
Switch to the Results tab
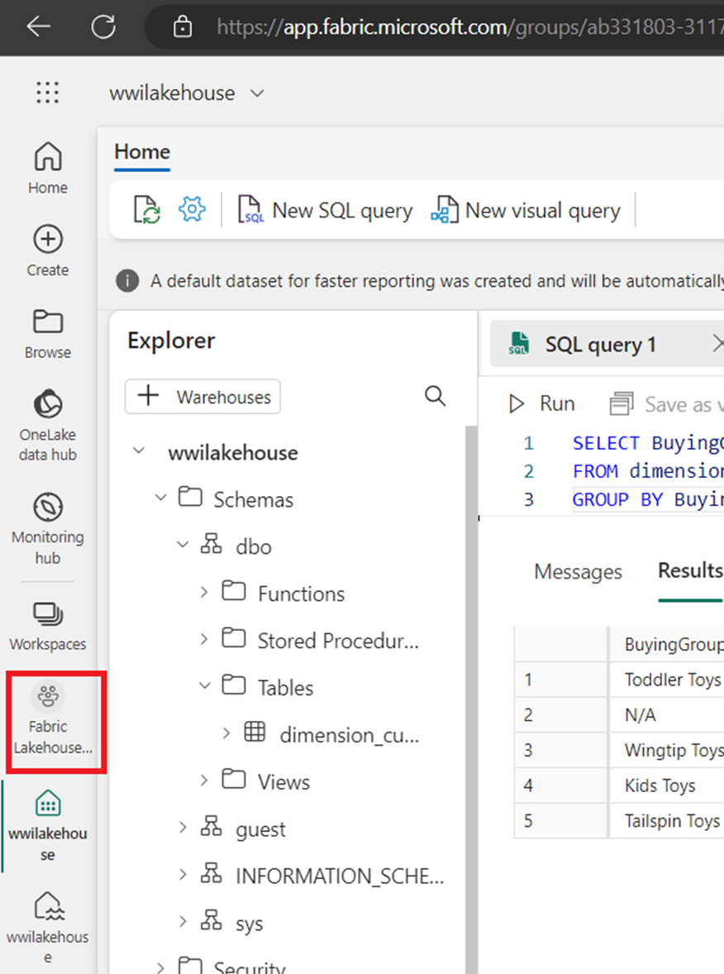690,571
